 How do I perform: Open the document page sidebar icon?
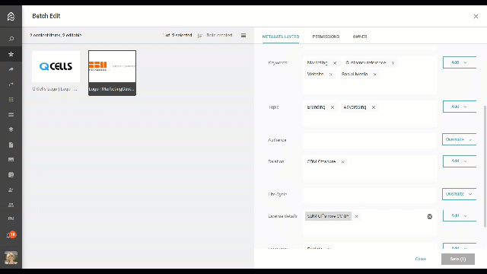pos(11,145)
